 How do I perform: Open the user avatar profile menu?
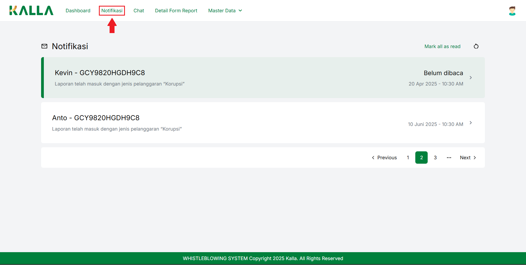coord(512,11)
